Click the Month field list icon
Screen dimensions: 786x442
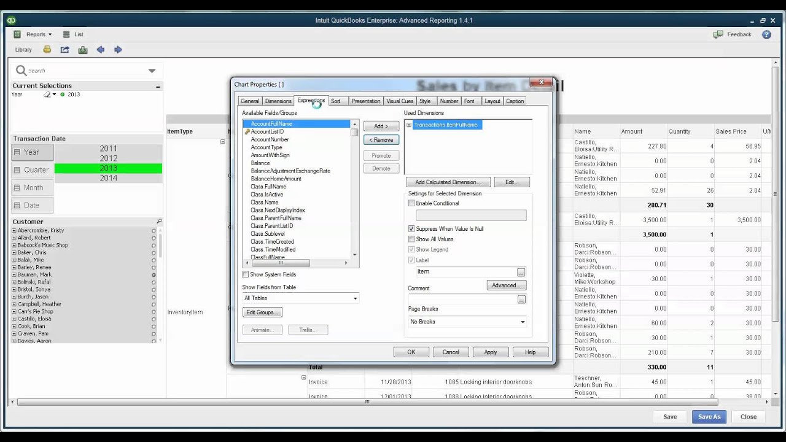[17, 188]
